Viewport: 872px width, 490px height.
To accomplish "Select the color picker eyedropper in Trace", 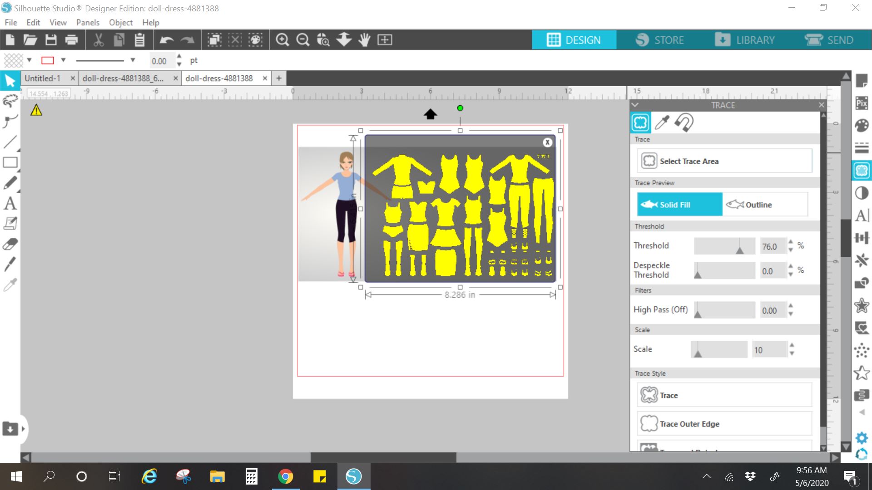I will click(x=662, y=122).
